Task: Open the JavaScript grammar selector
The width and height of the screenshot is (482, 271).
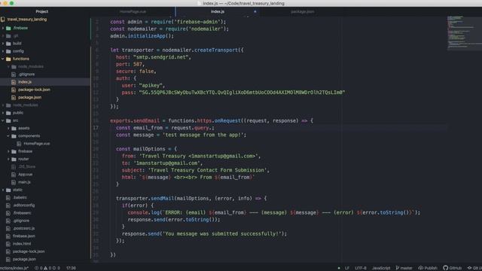Action: (381, 268)
